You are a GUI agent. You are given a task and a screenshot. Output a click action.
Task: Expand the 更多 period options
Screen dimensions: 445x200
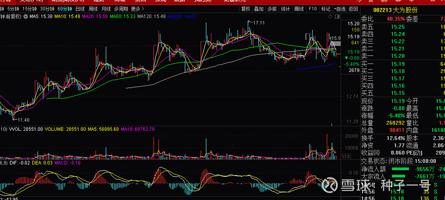click(x=138, y=9)
